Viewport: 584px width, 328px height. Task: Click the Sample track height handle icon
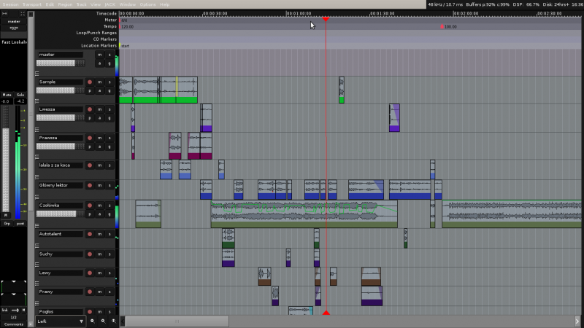point(37,101)
